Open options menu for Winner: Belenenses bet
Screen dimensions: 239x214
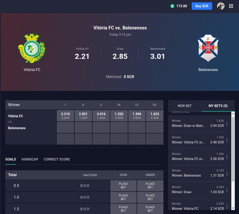(x=227, y=174)
